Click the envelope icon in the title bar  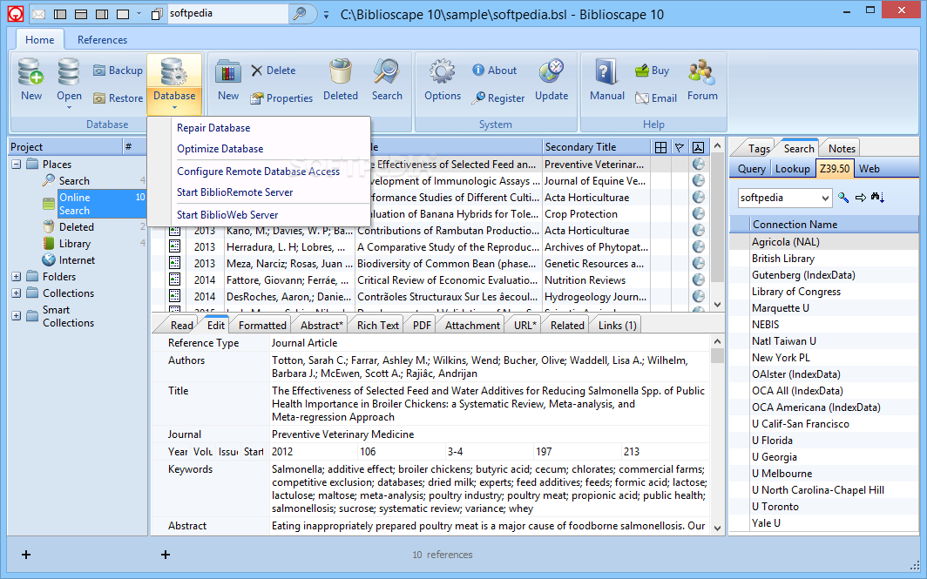point(37,14)
